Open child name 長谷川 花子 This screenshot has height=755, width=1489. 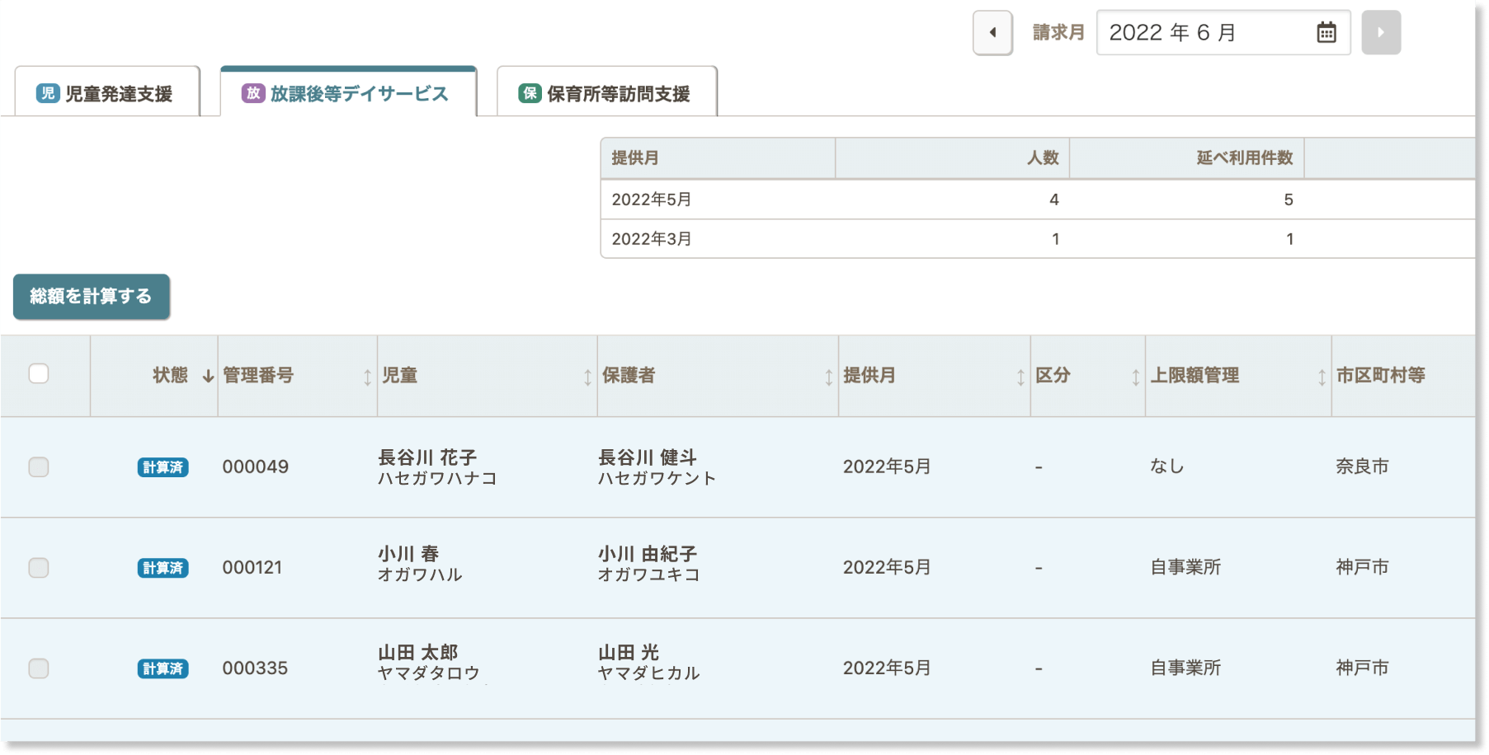tap(427, 457)
